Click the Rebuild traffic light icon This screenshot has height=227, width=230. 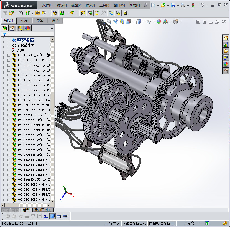tap(193, 5)
